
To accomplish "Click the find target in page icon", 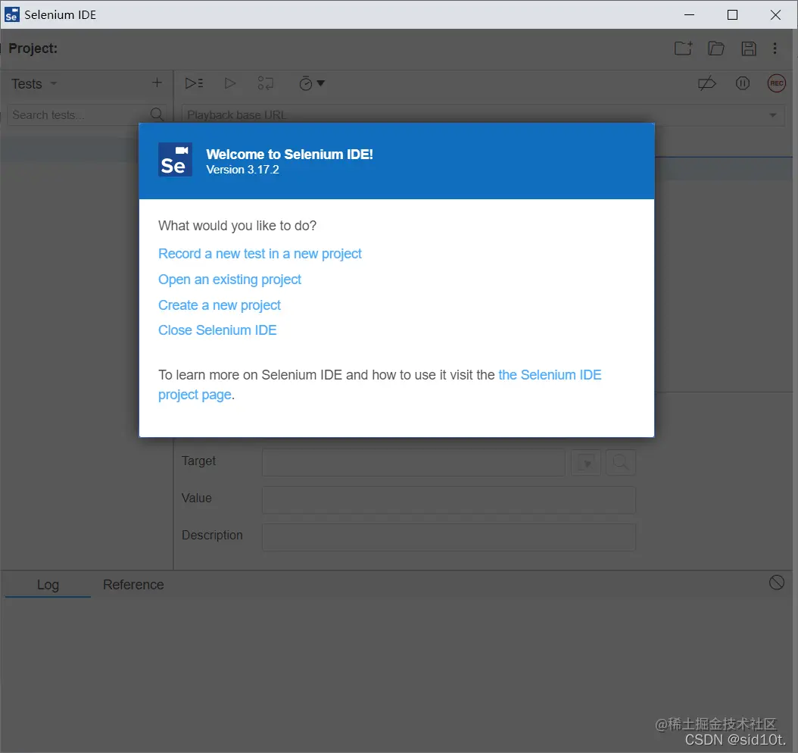I will (x=620, y=463).
